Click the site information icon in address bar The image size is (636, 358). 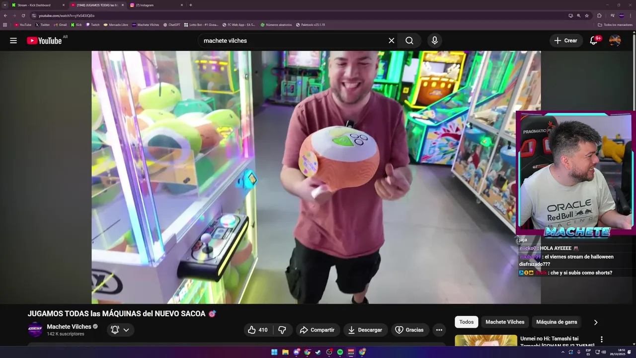pyautogui.click(x=34, y=15)
